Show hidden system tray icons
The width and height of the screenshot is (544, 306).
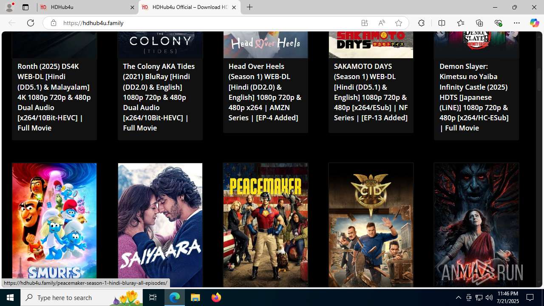tap(458, 297)
